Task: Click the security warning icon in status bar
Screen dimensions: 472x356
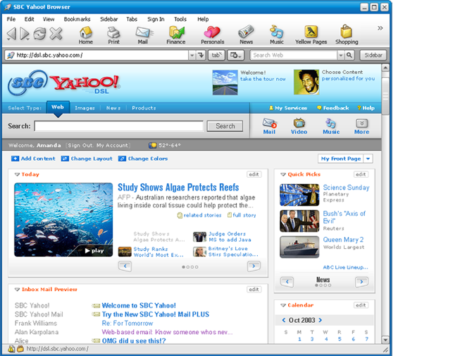Action: (x=11, y=349)
